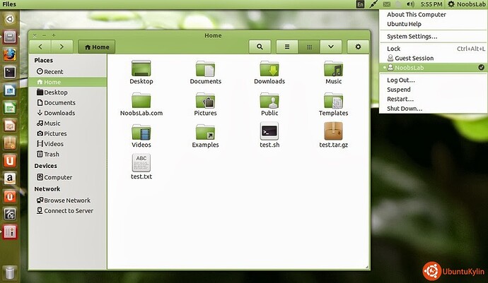Go forward using the right arrow button
Viewport: 488px width, 283px height.
click(62, 47)
